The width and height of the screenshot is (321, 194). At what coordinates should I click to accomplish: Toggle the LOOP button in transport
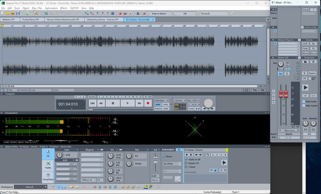166,109
